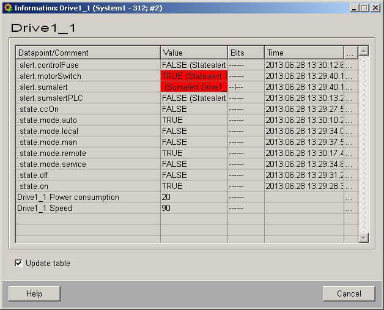Click the FALSE (Statealert value of .alert.sumalertPLC

tap(194, 98)
